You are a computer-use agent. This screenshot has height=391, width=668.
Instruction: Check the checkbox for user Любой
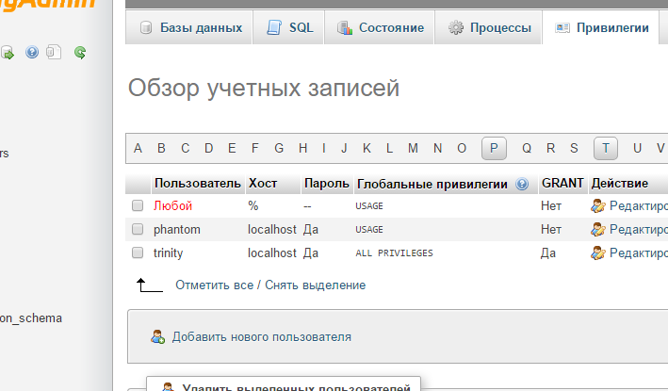(x=138, y=205)
